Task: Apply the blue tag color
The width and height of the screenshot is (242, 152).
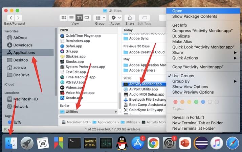Action: 203,102
